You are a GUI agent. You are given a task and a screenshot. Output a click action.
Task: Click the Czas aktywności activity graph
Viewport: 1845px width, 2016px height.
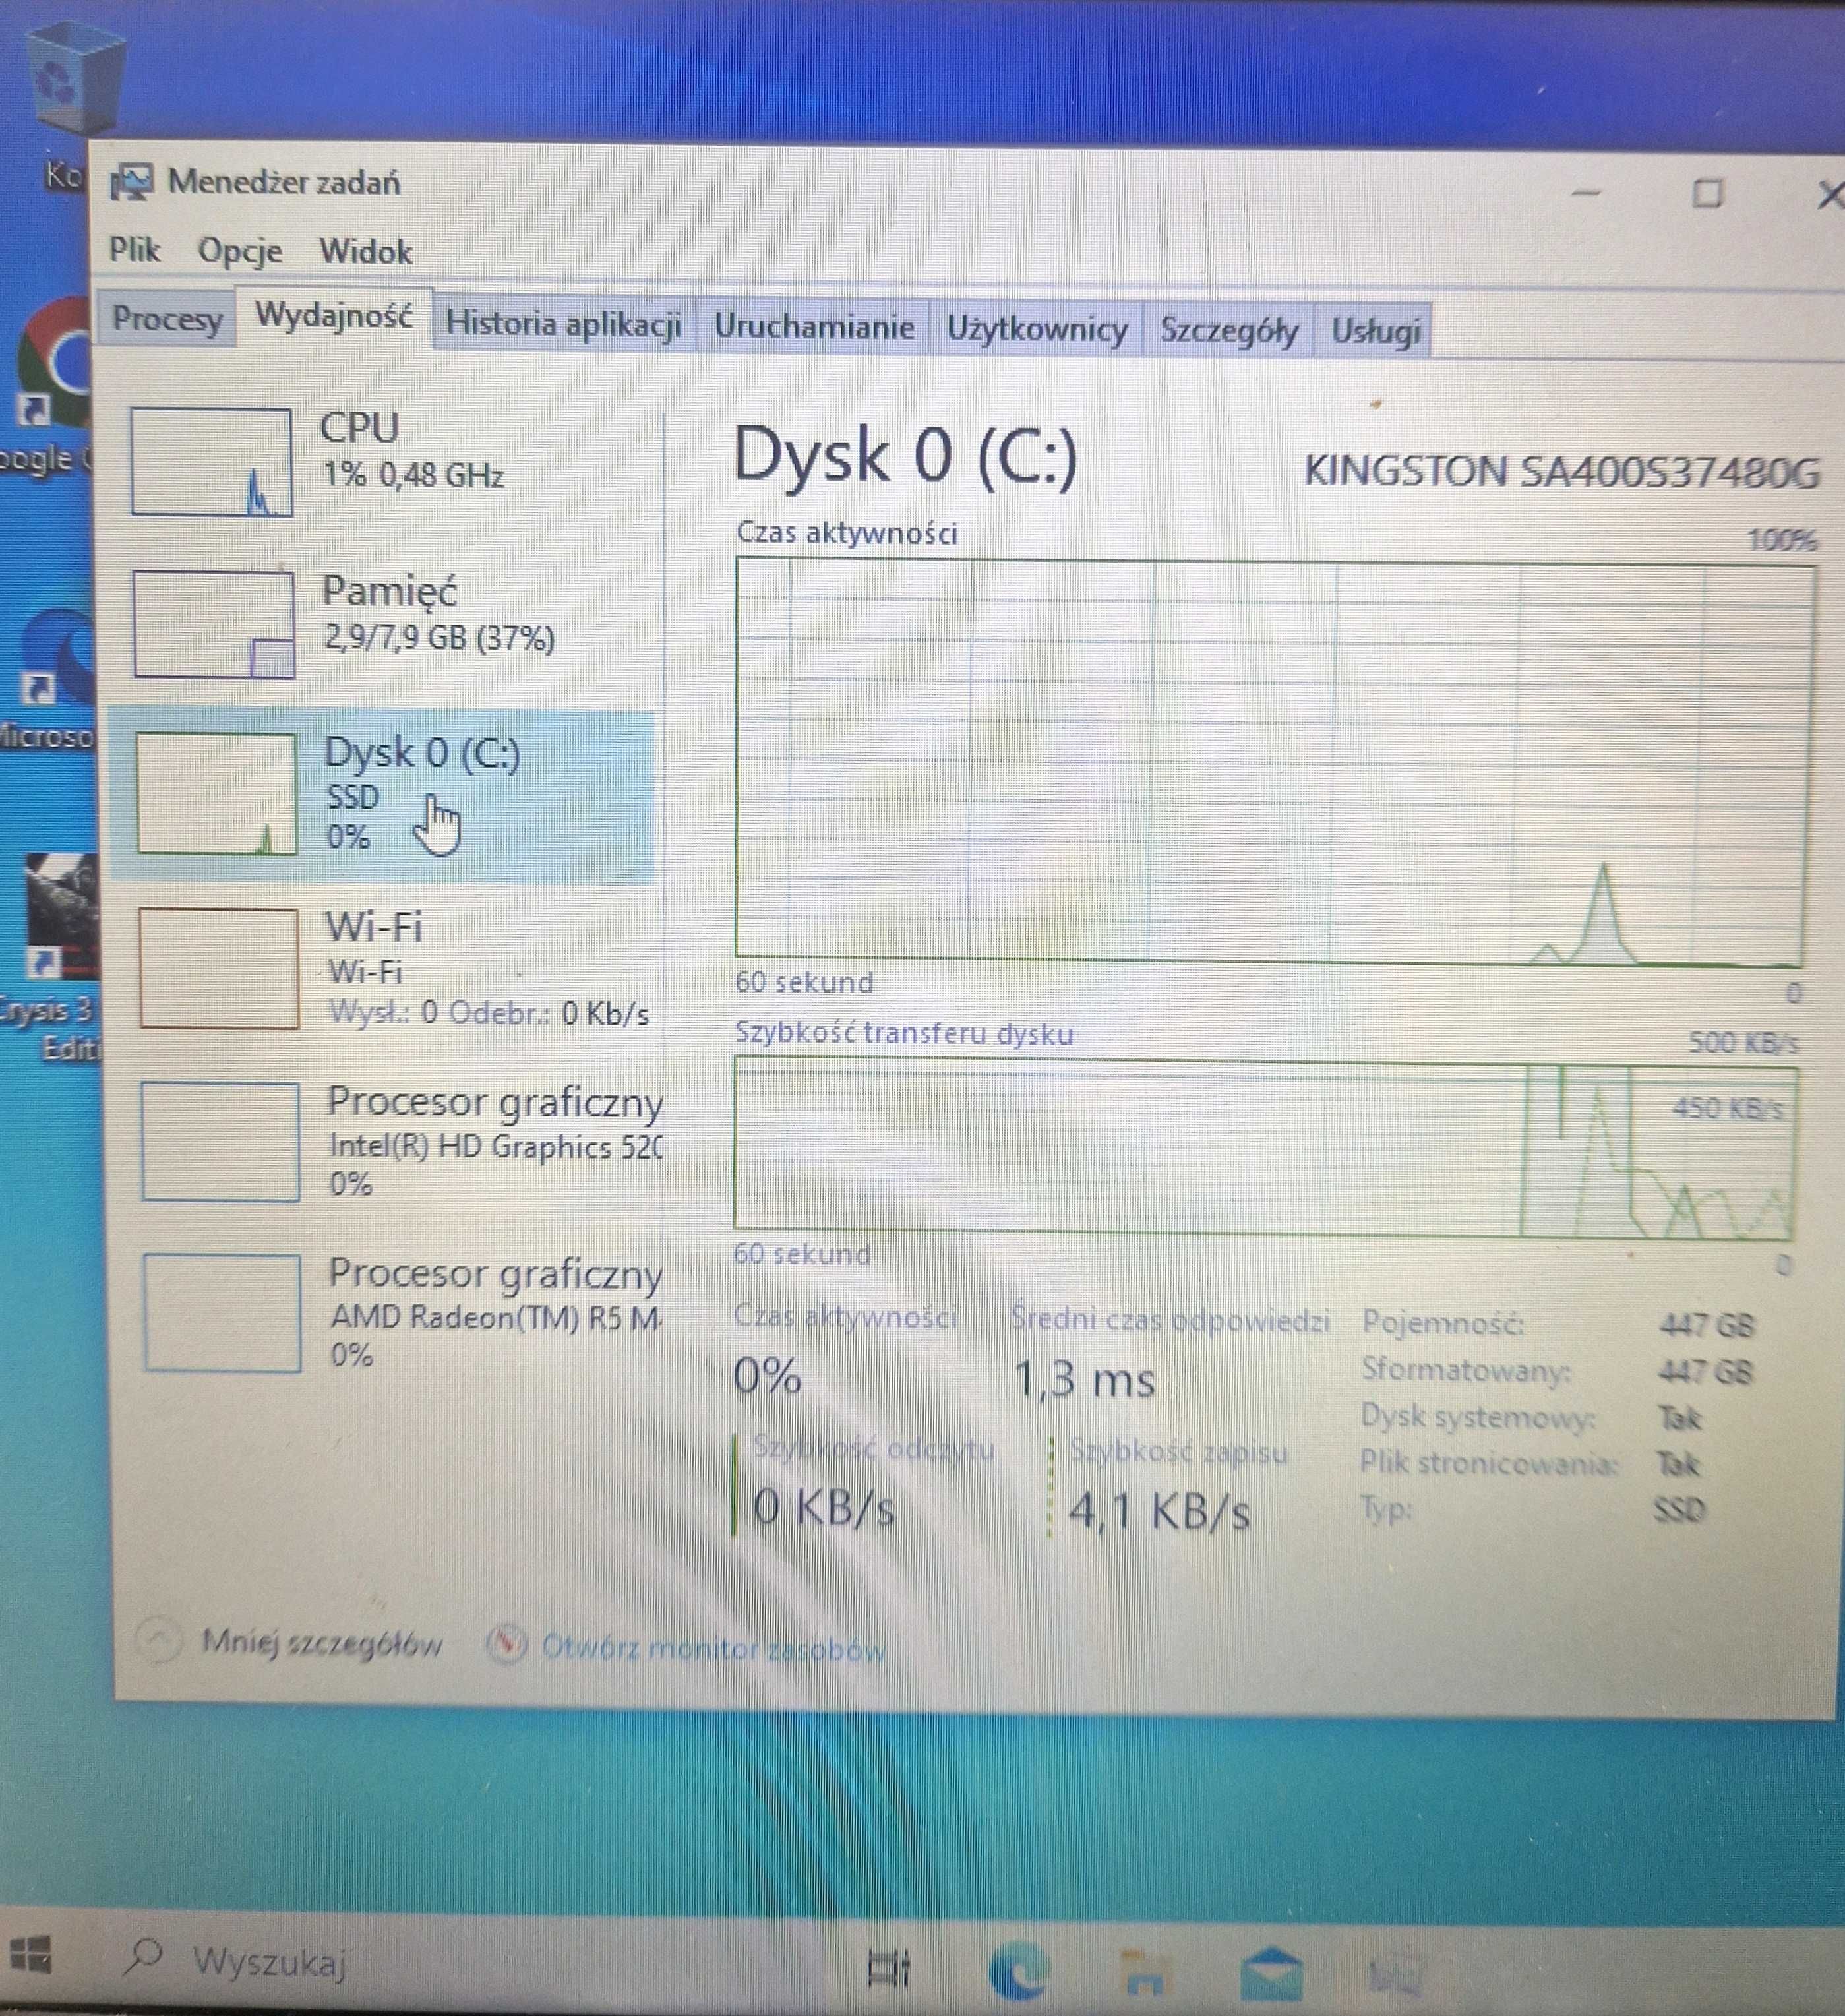click(x=1274, y=762)
